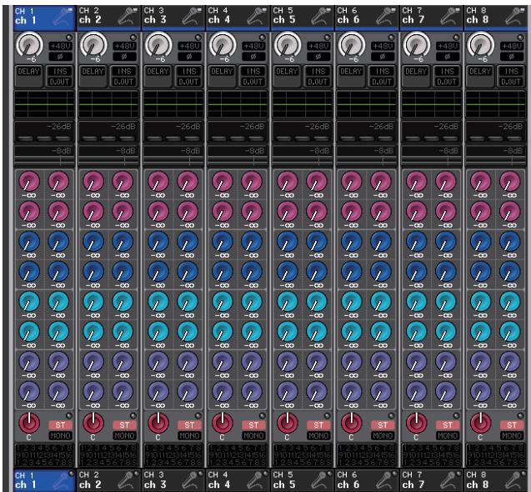Click the ch 6 microphone icon at bottom
The image size is (531, 492).
point(384,479)
